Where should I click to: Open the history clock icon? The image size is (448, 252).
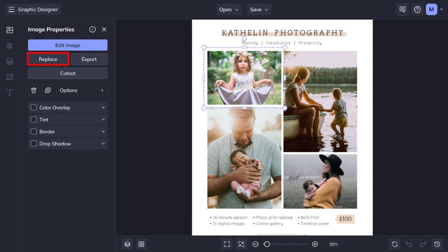click(437, 244)
